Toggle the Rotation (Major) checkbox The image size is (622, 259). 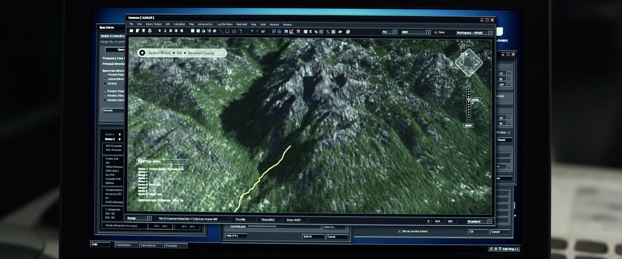105,91
